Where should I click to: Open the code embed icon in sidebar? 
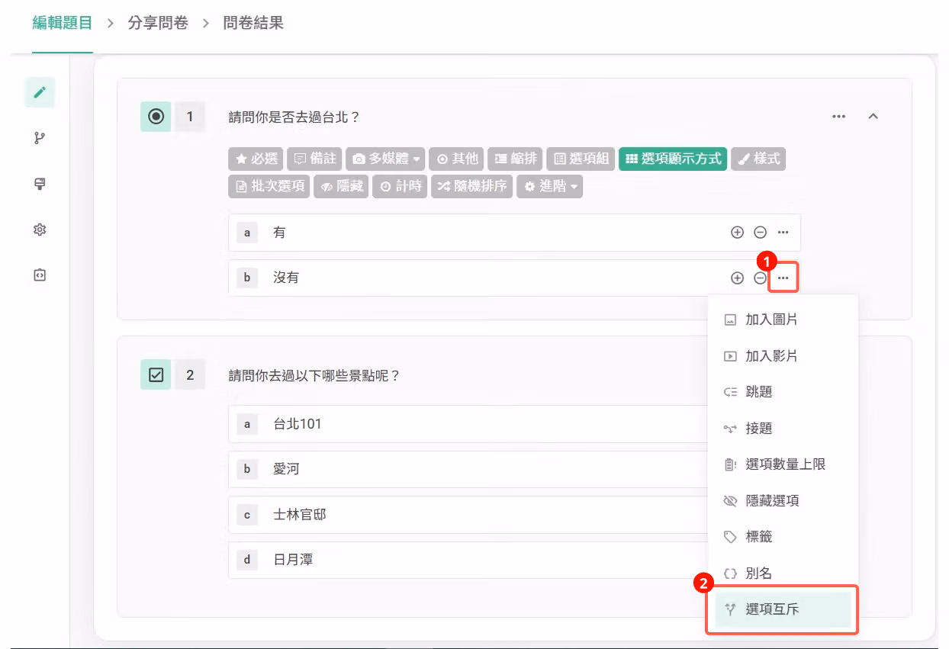[40, 275]
